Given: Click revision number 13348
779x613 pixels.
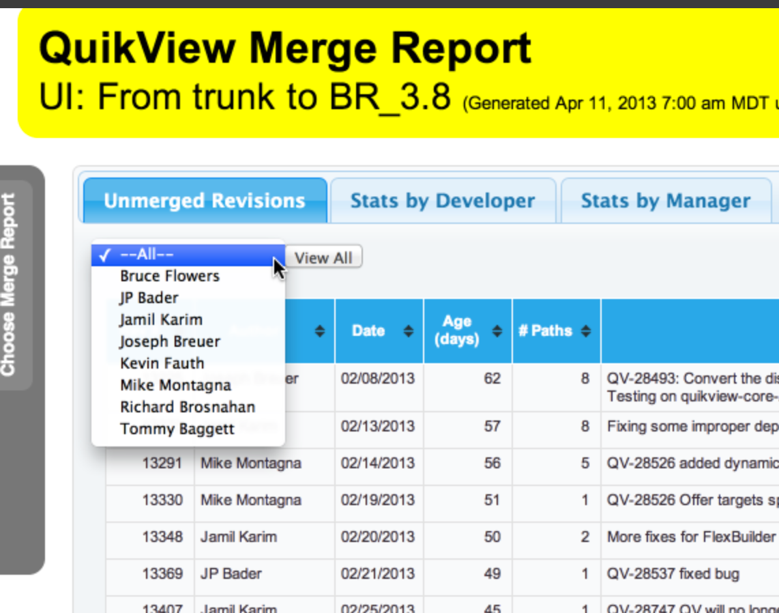Looking at the screenshot, I should (x=162, y=537).
